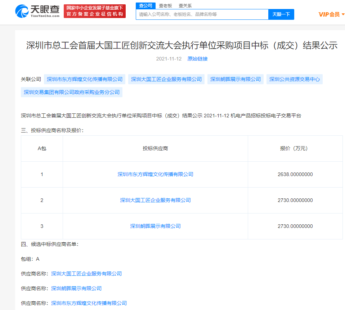Viewport: 345px width, 310px height.
Task: Open the 原始链接 original link
Action: [x=197, y=59]
